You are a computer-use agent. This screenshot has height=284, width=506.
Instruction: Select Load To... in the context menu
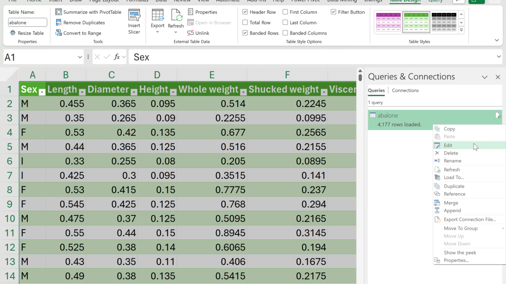453,177
